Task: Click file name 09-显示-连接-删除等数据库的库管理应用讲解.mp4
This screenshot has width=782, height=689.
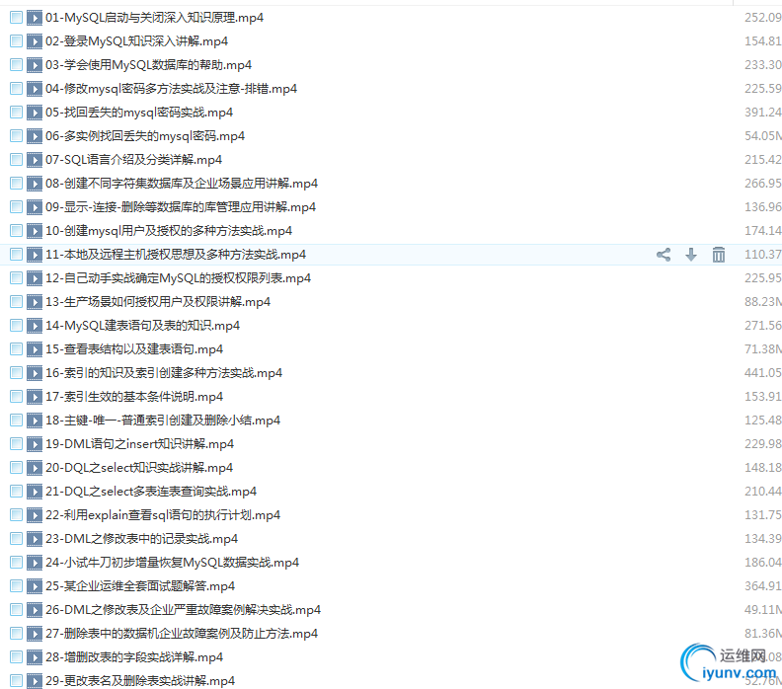Action: [181, 207]
